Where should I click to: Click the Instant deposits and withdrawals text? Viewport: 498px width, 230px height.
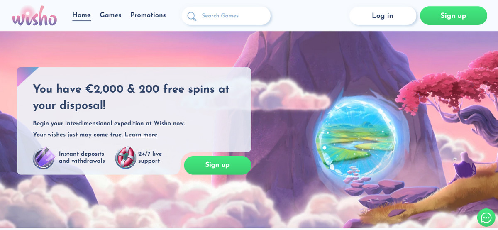(82, 157)
